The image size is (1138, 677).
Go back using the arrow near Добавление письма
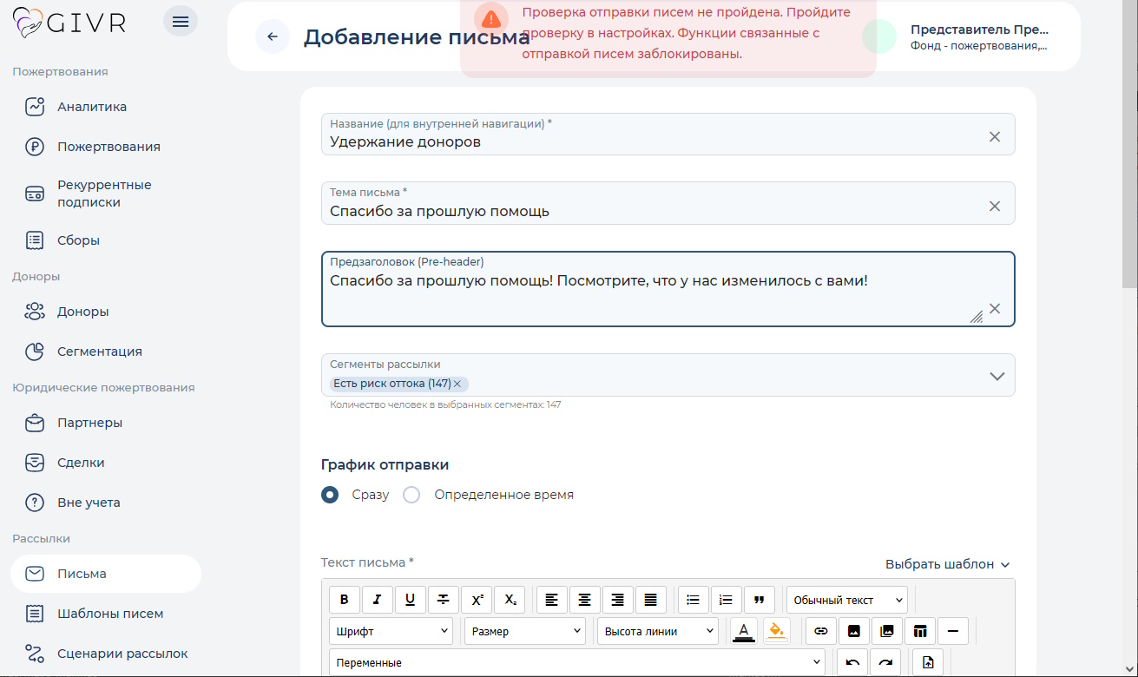273,36
